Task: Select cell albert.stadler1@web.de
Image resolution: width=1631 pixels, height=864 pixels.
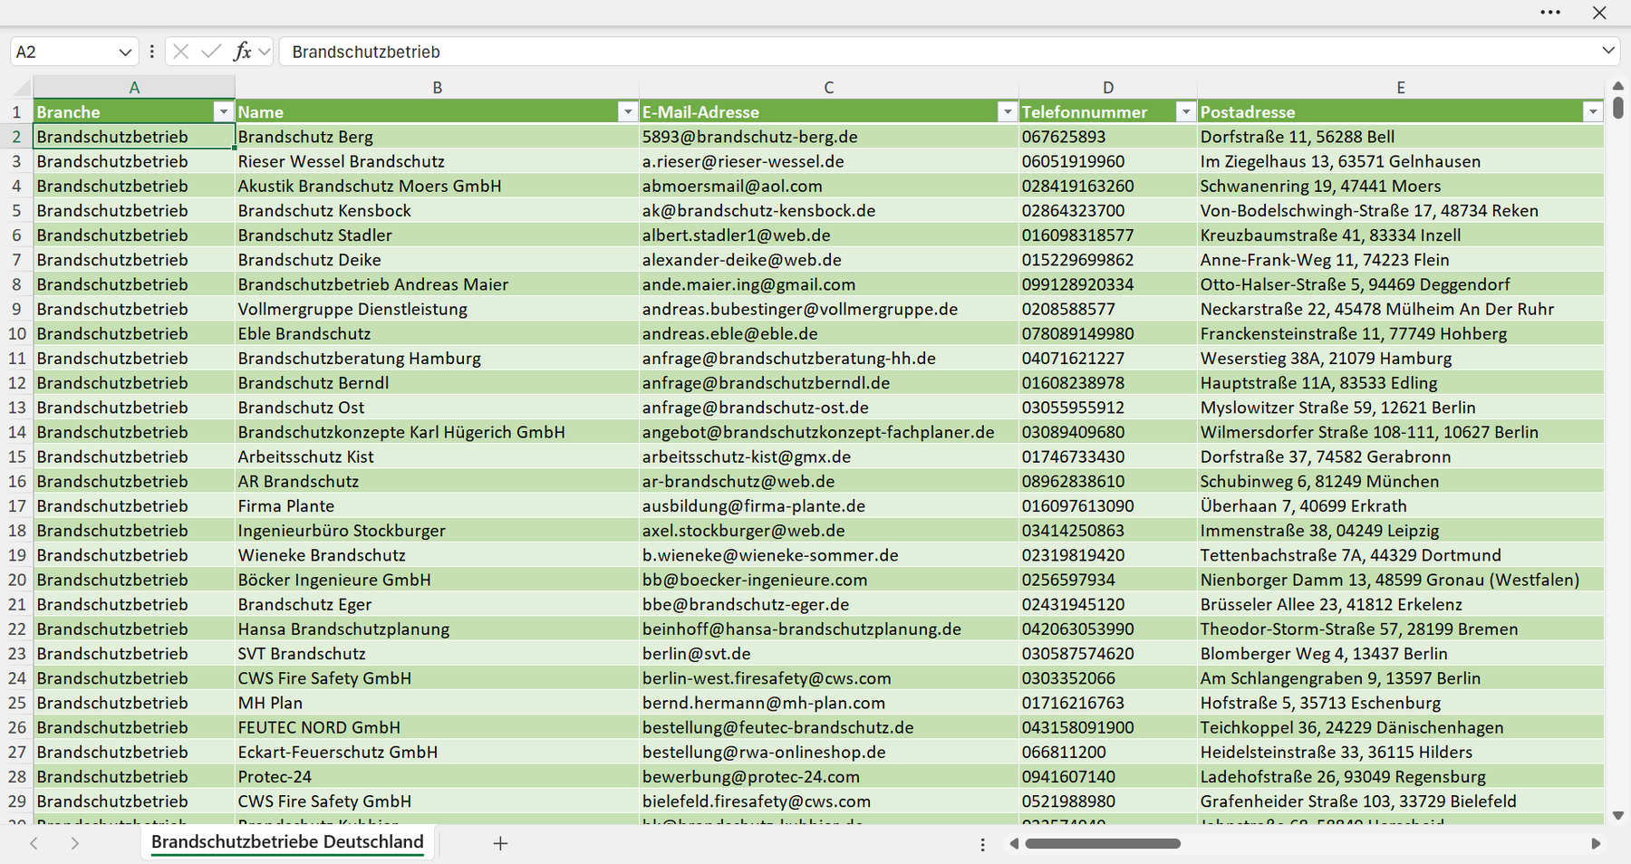Action: pos(828,235)
